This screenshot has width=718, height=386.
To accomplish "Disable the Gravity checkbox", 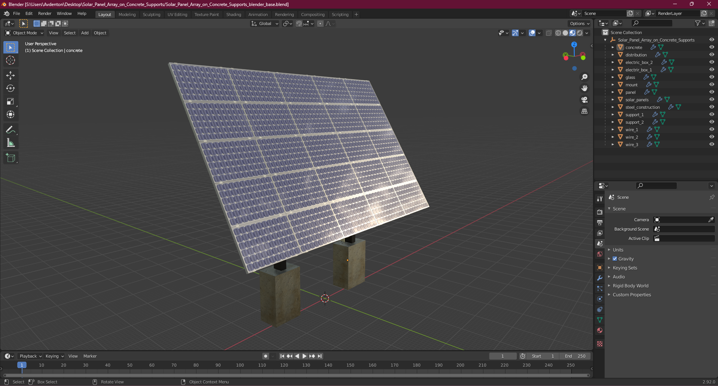I will pyautogui.click(x=615, y=259).
